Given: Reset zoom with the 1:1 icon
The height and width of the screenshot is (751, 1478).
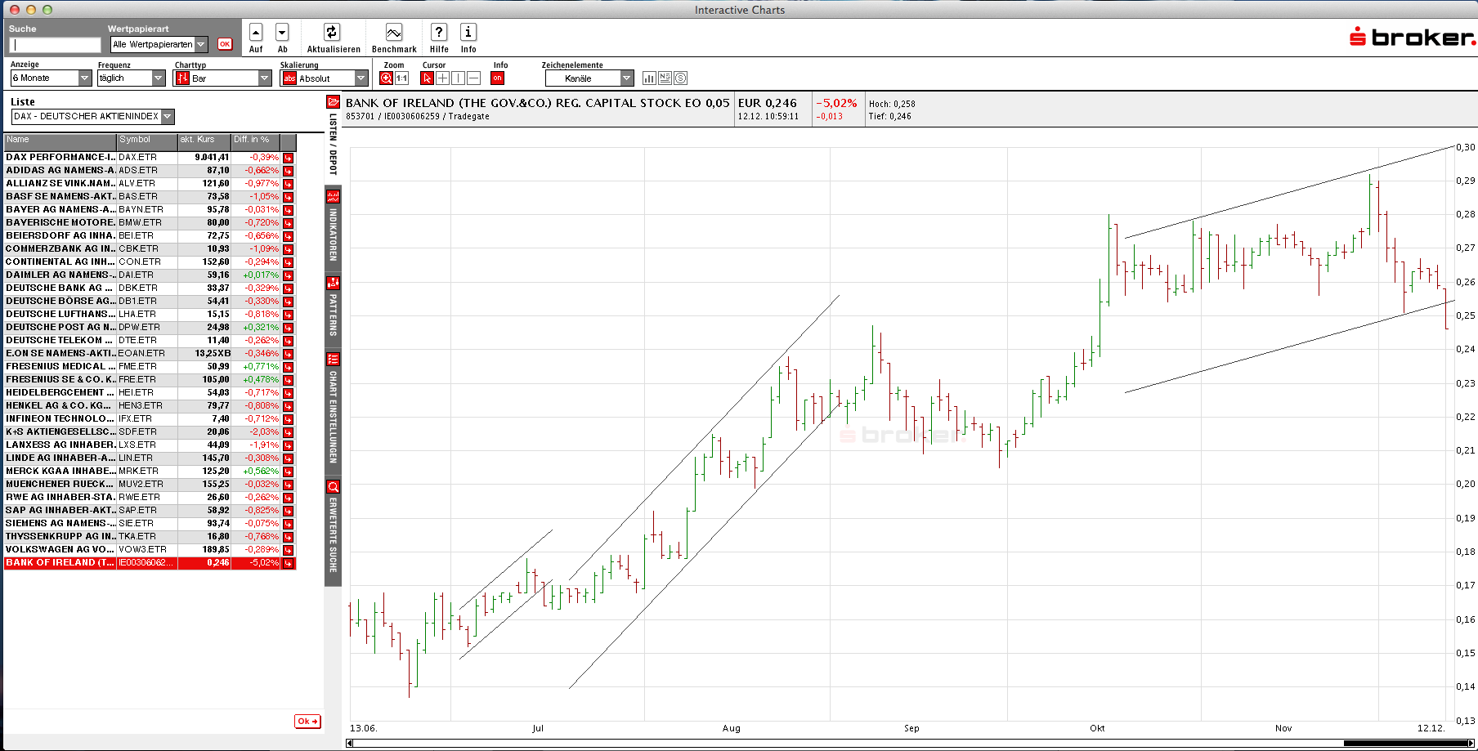Looking at the screenshot, I should coord(402,78).
